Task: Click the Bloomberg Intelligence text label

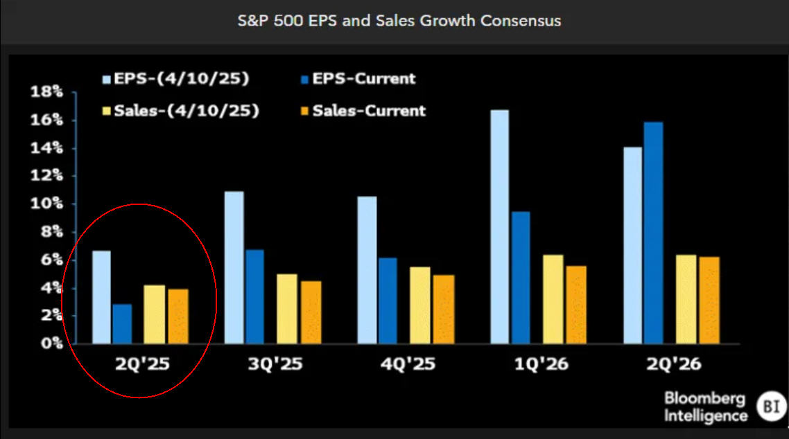Action: (706, 407)
